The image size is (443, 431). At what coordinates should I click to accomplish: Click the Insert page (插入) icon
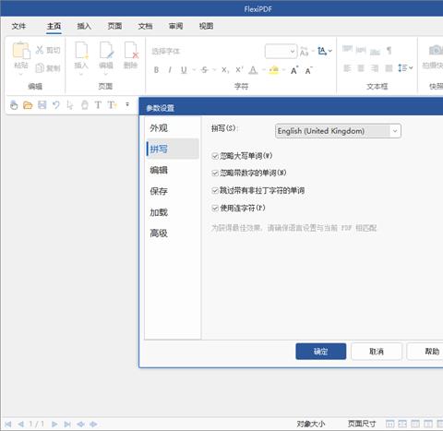click(x=81, y=51)
